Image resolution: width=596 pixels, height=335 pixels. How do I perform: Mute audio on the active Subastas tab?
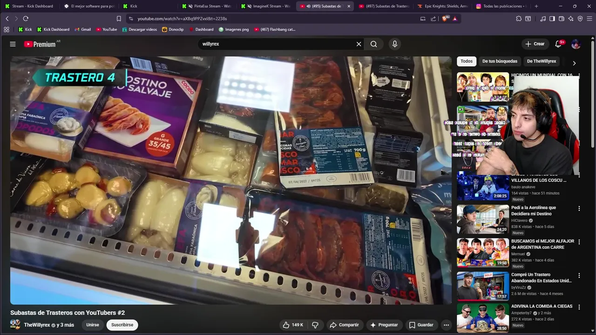309,6
